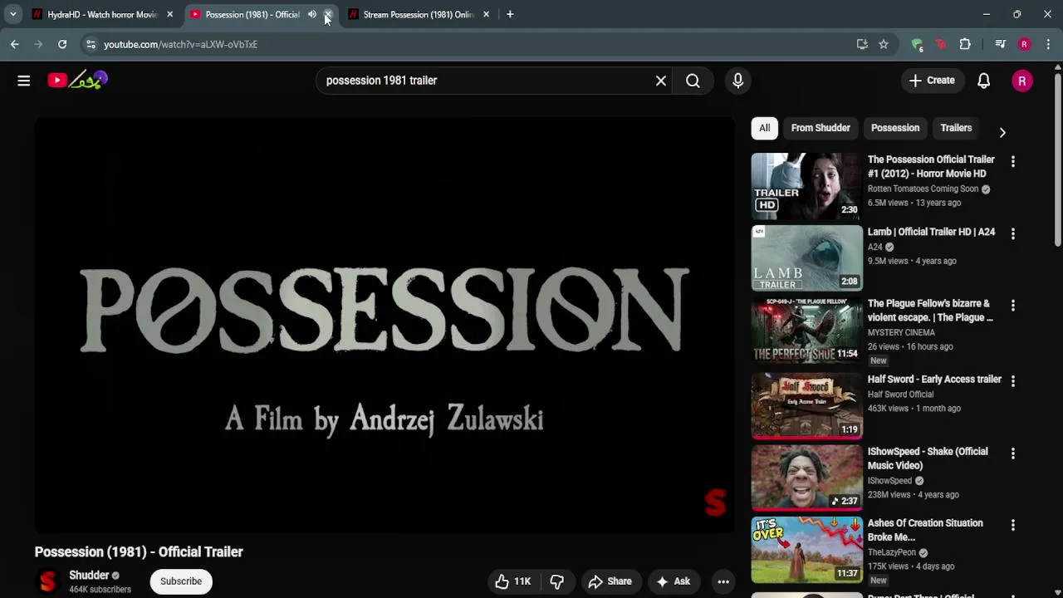Viewport: 1063px width, 598px height.
Task: Go to YouTube home via logo
Action: [x=78, y=81]
